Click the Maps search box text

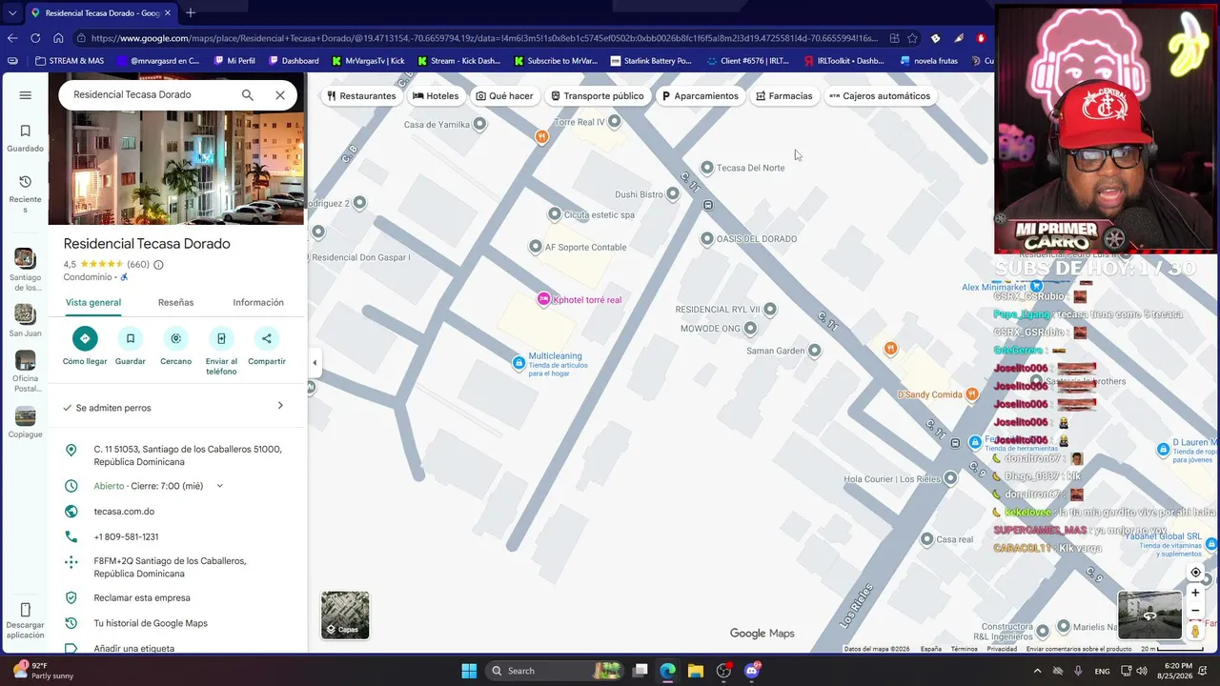pos(132,95)
